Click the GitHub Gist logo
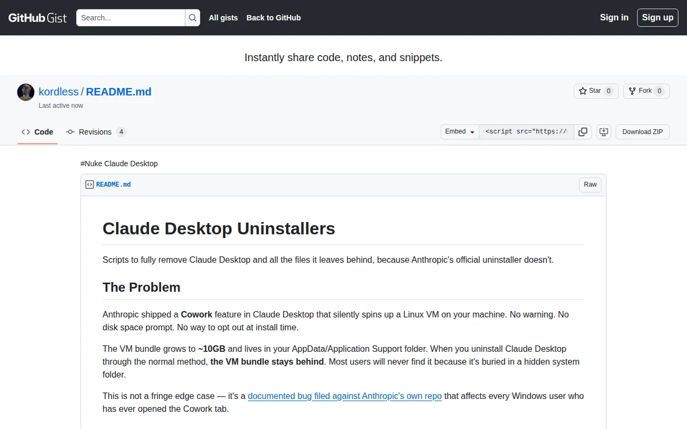Screen dimensions: 687x429 pyautogui.click(x=38, y=18)
